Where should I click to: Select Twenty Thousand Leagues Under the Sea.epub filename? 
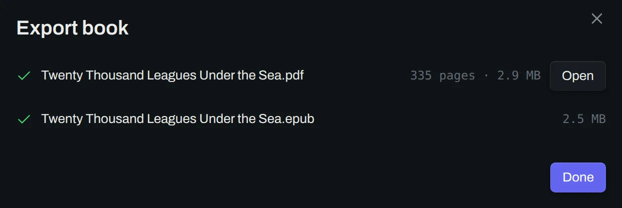(x=178, y=119)
